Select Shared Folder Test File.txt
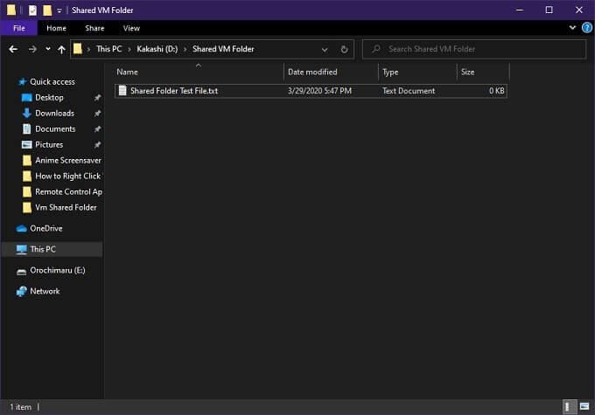Image resolution: width=595 pixels, height=415 pixels. [173, 91]
